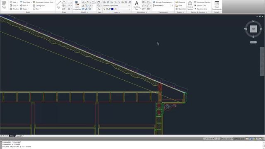Screen dimensions: 265x149
Task: Click the WCS menu below ViewCube
Action: (x=253, y=42)
